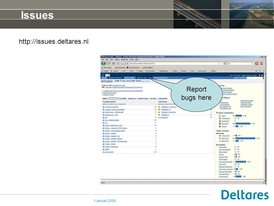
Task: Click the Major (P3) priority link
Action: click(x=225, y=138)
